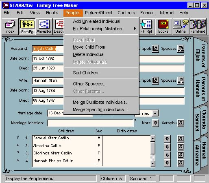The image size is (209, 183).
Task: Open the Help menu
Action: tap(184, 13)
